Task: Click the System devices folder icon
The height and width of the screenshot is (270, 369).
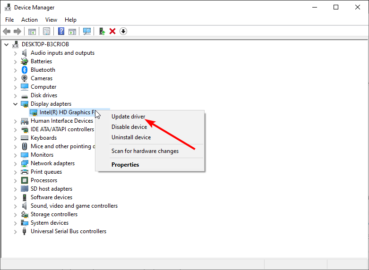Action: click(x=25, y=223)
